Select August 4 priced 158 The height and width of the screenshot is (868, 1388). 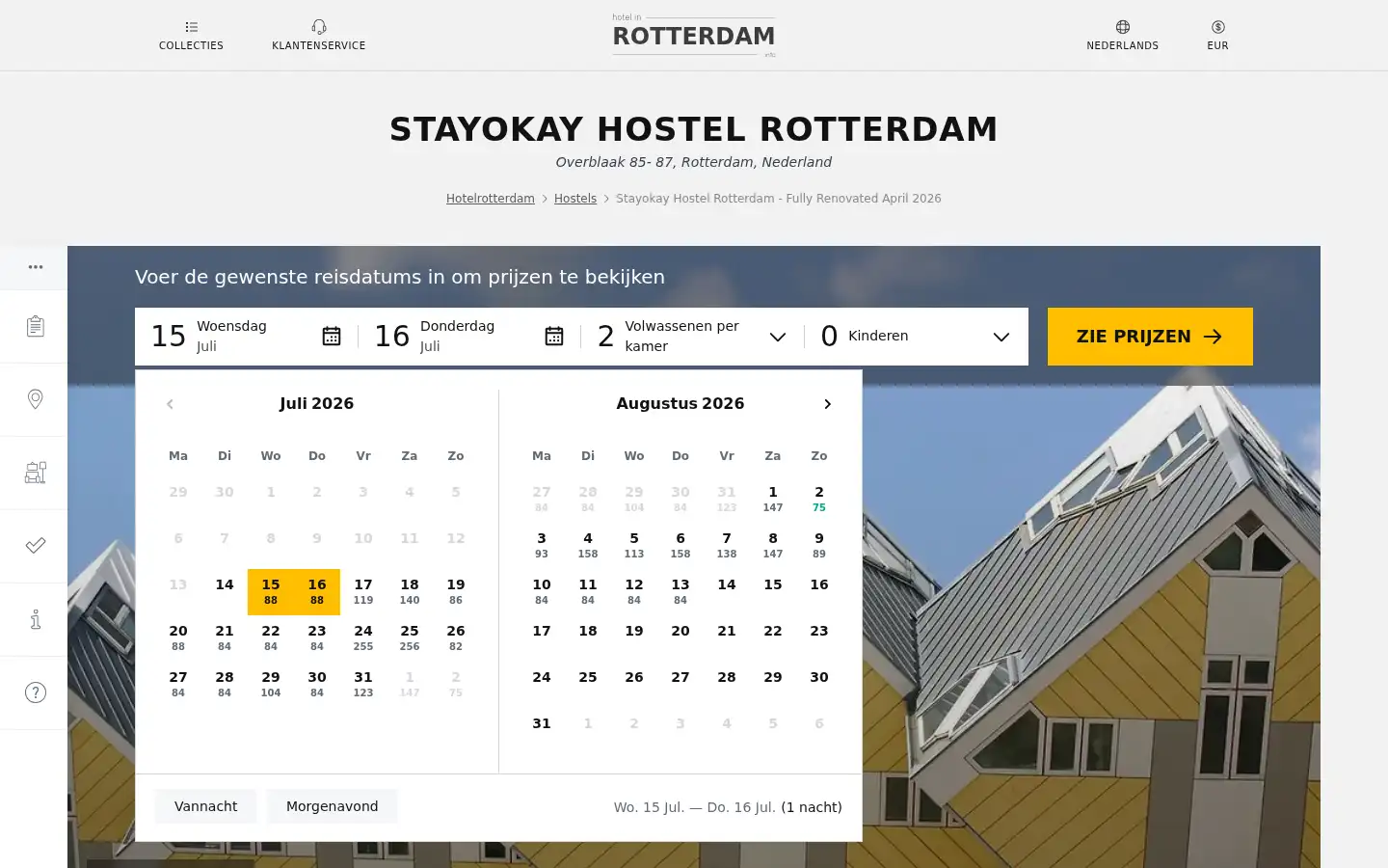[588, 545]
